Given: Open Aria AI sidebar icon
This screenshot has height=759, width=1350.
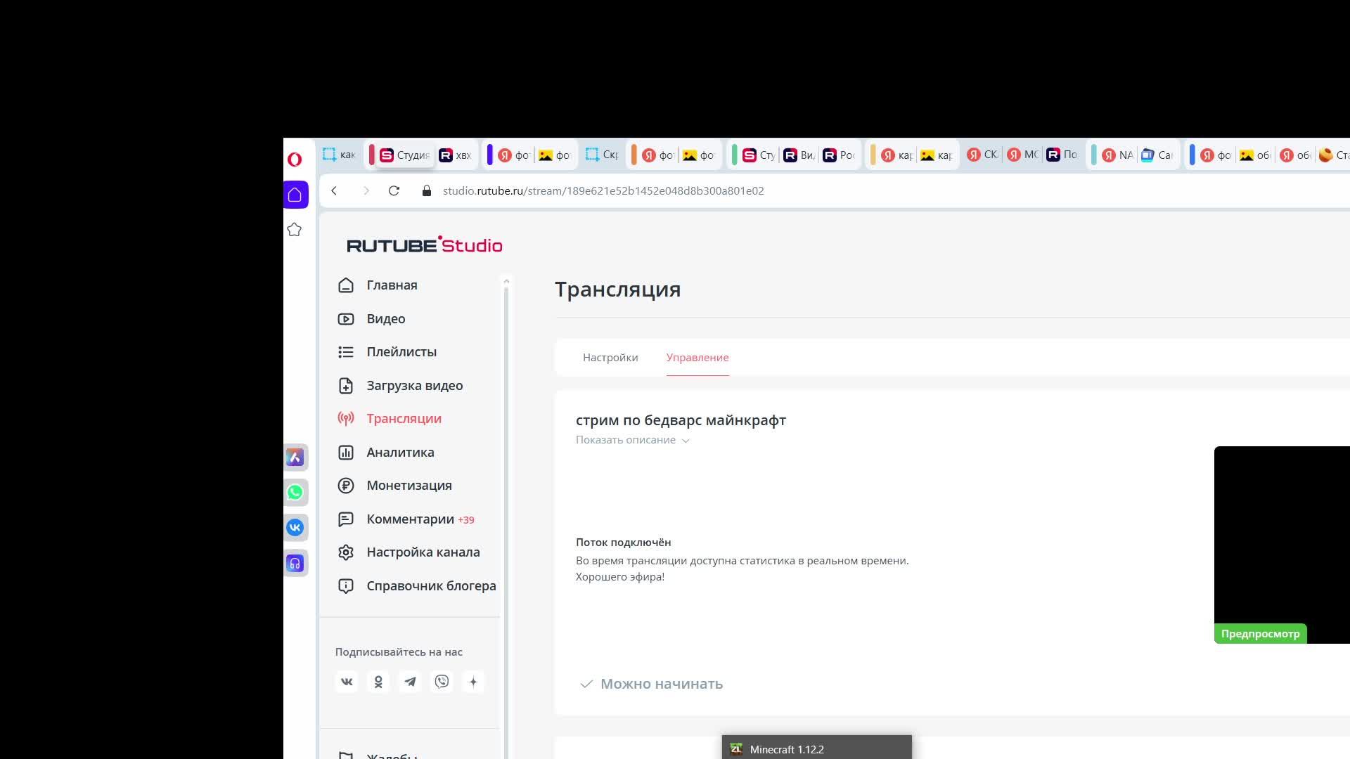Looking at the screenshot, I should click(x=295, y=458).
